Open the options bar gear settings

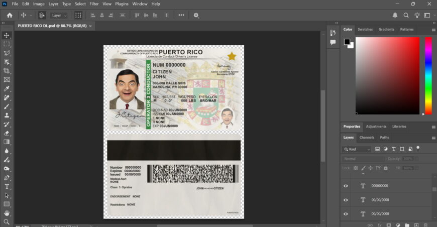196,16
